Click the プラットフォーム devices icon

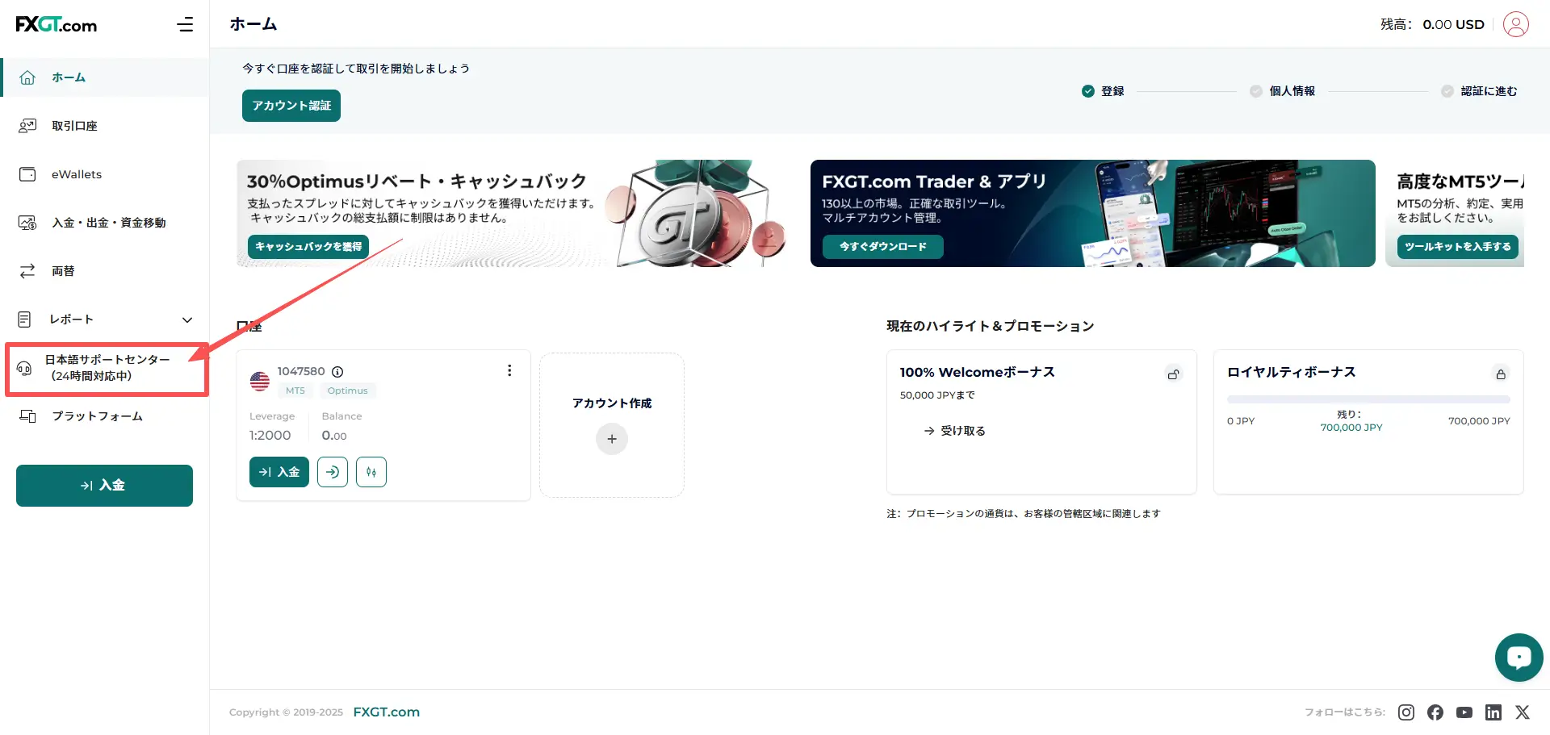click(x=27, y=416)
